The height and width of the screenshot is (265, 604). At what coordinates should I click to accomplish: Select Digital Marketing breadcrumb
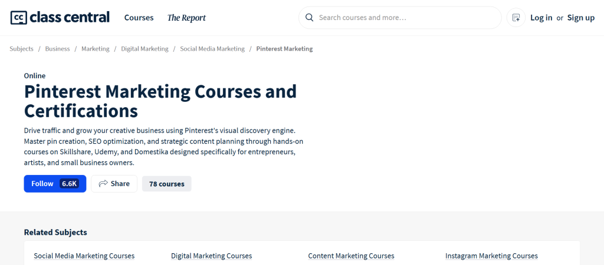pos(145,49)
